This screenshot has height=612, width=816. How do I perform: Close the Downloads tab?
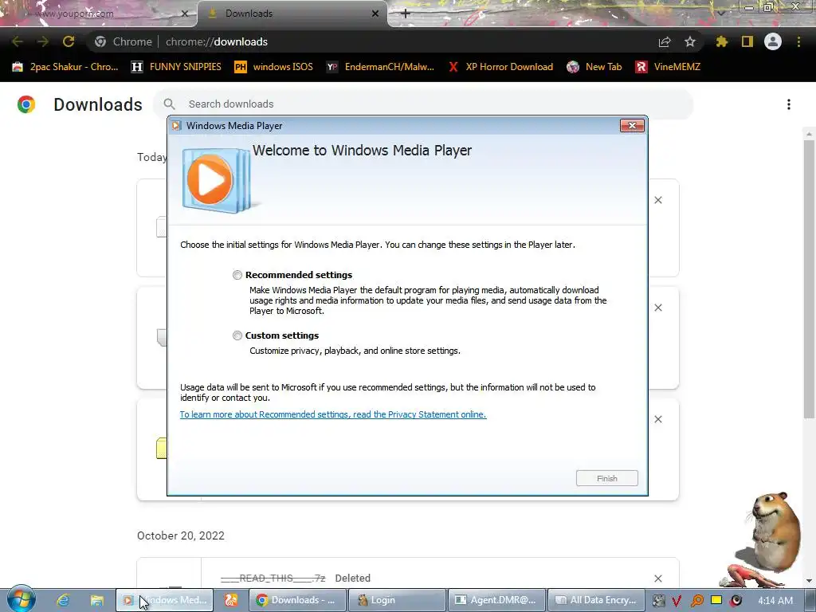[x=375, y=14]
